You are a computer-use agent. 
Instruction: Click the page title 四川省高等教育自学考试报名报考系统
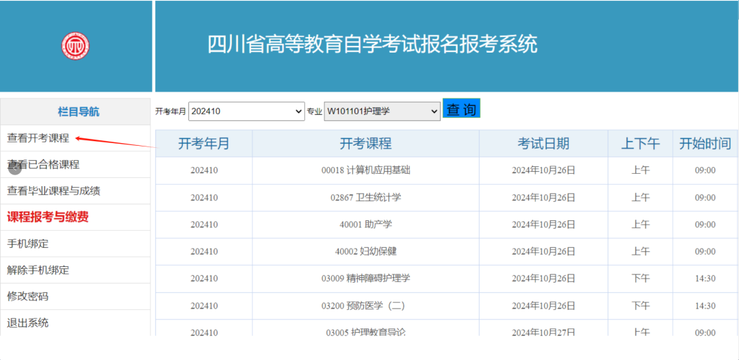coord(372,44)
